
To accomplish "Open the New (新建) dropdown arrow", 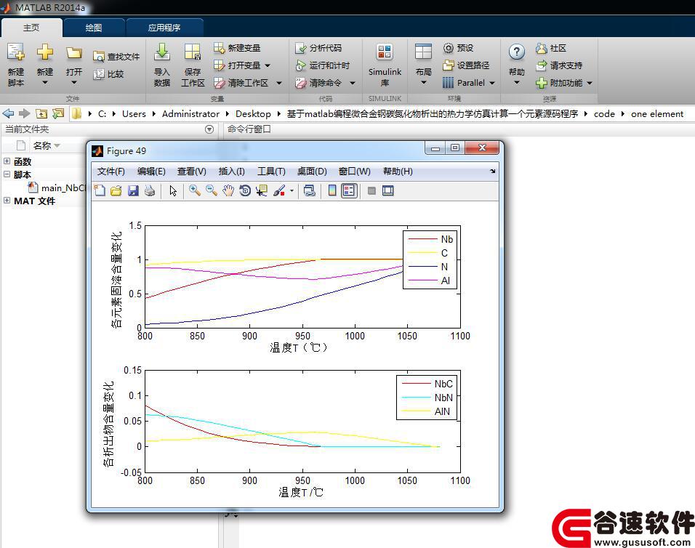I will pos(45,82).
